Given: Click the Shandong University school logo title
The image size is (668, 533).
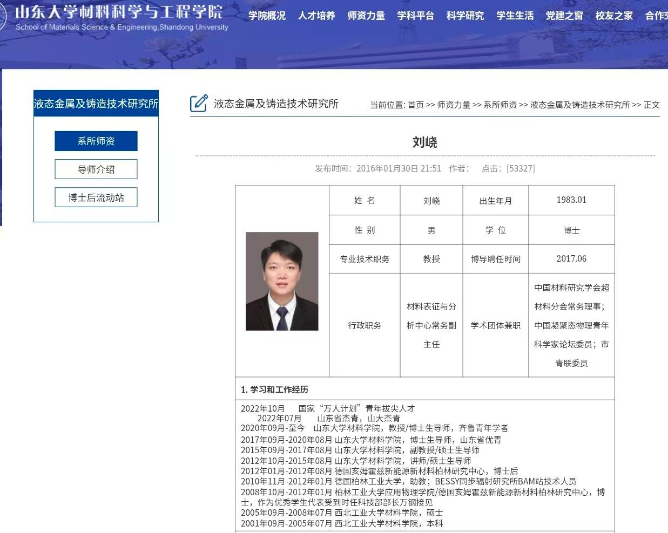Looking at the screenshot, I should pyautogui.click(x=118, y=17).
